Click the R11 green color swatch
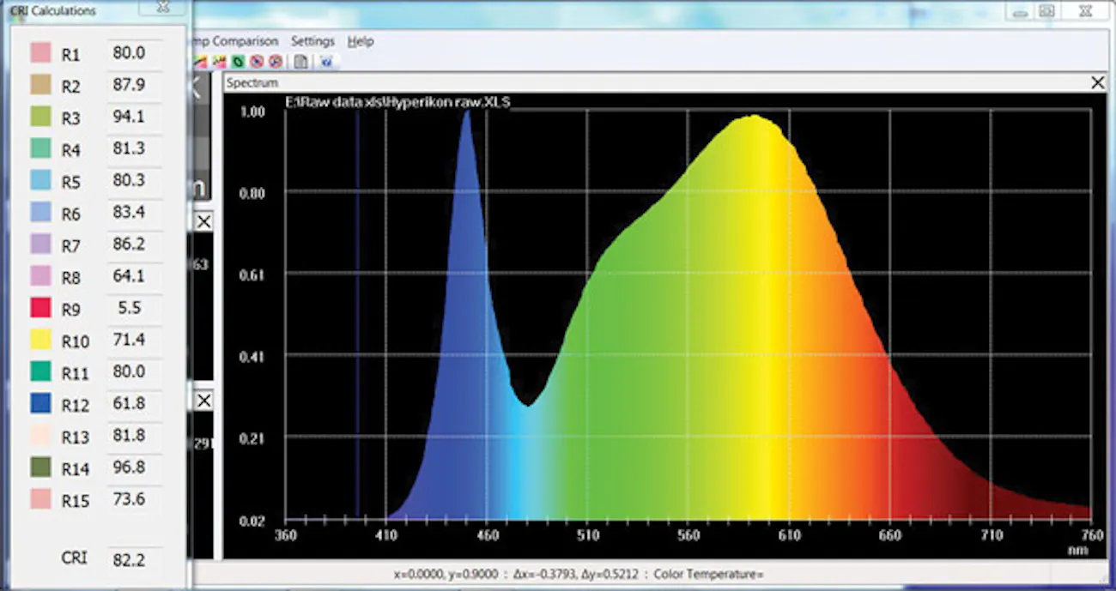Image resolution: width=1116 pixels, height=591 pixels. pos(40,371)
